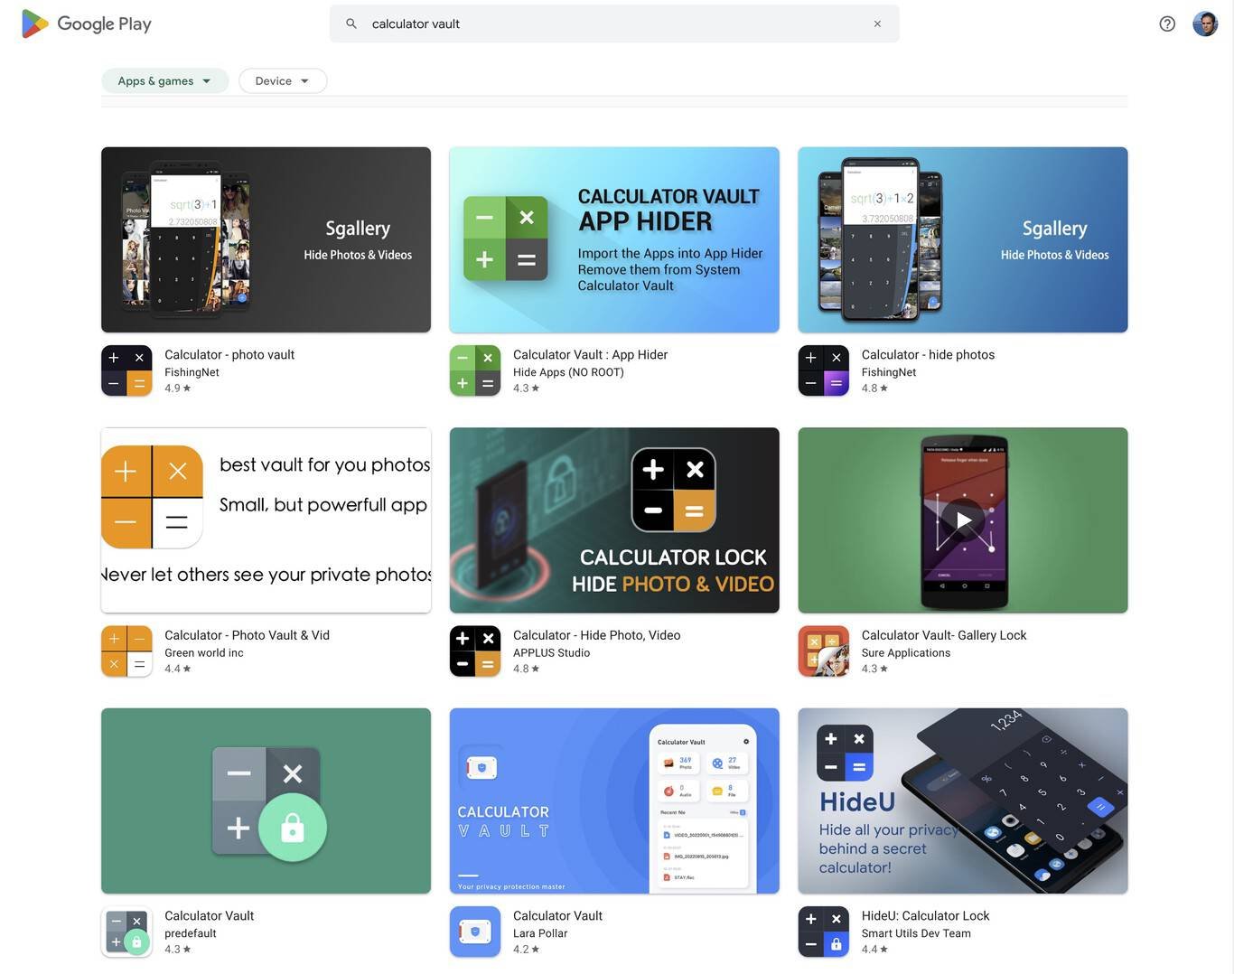Open the Calculator - hide photos title
1234x974 pixels.
click(x=928, y=354)
